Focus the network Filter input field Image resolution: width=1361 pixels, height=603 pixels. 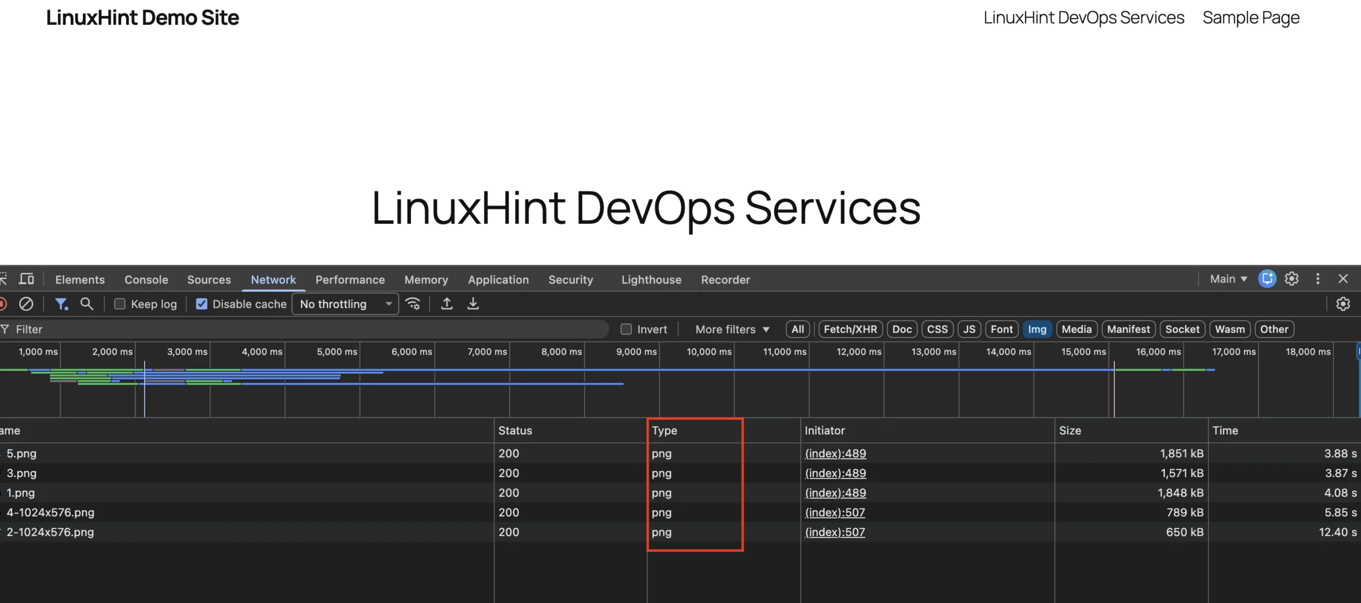click(304, 329)
